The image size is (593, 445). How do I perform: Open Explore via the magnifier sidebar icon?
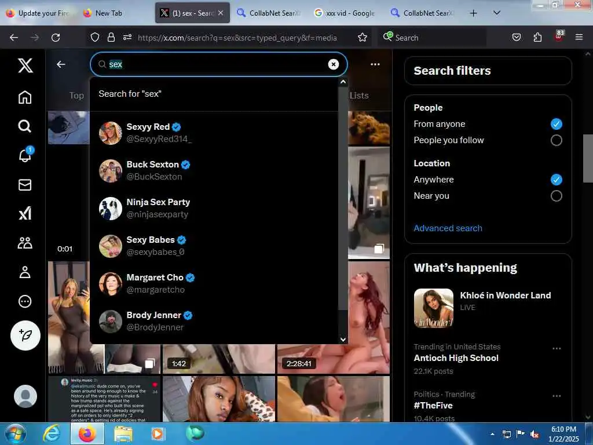(25, 126)
